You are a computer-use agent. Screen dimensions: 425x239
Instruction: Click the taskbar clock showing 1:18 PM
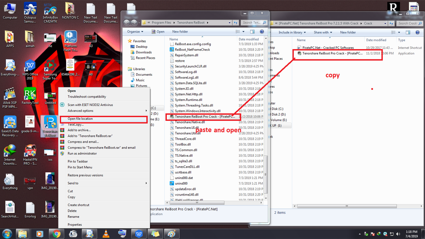[411, 234]
